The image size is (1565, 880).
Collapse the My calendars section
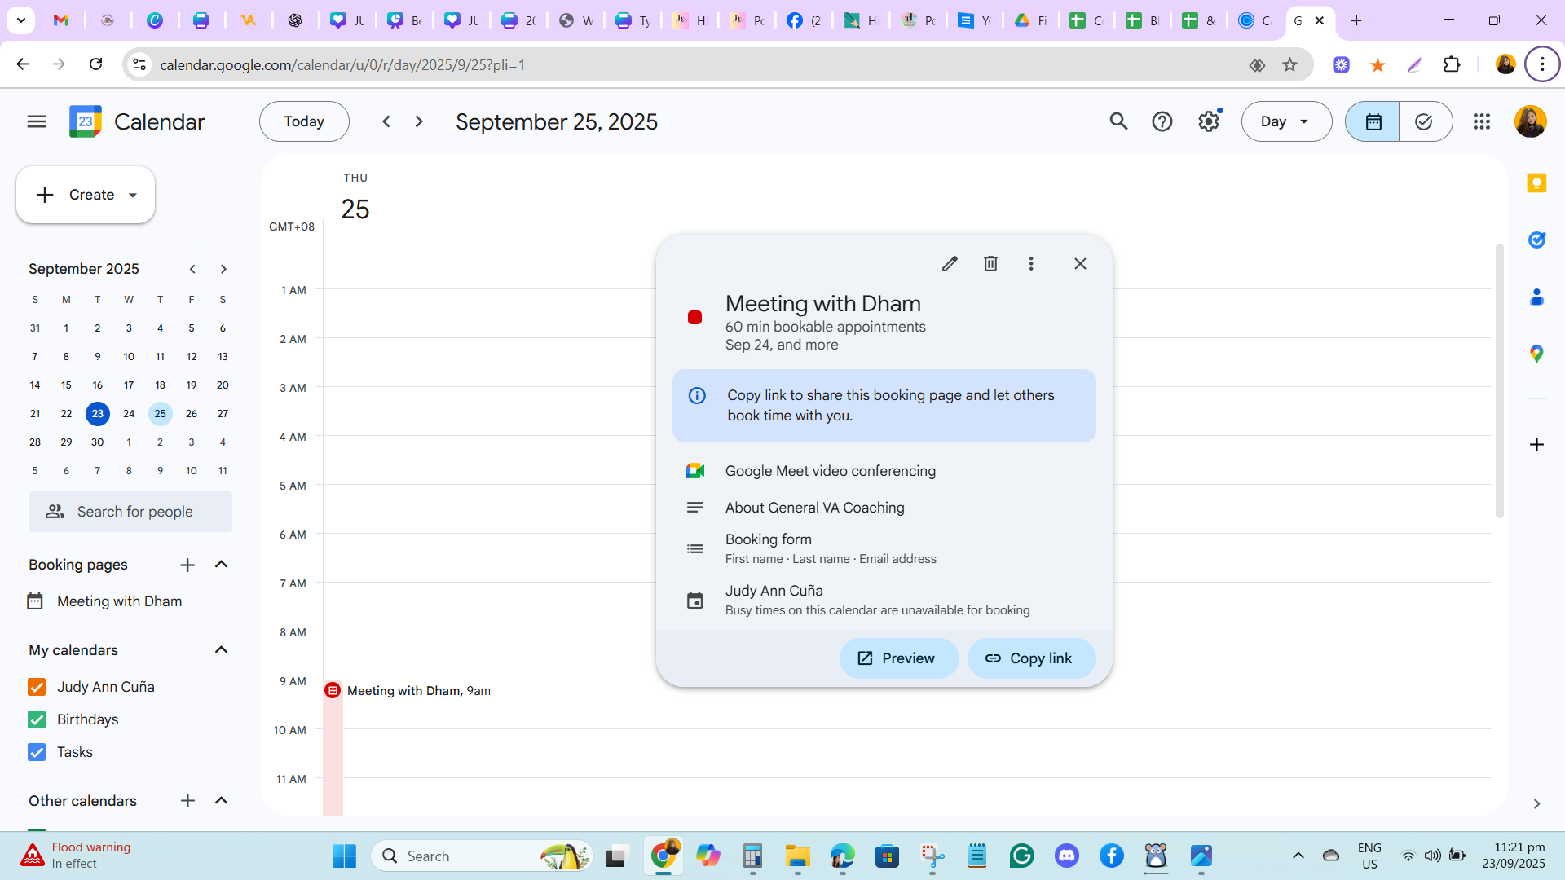tap(221, 650)
